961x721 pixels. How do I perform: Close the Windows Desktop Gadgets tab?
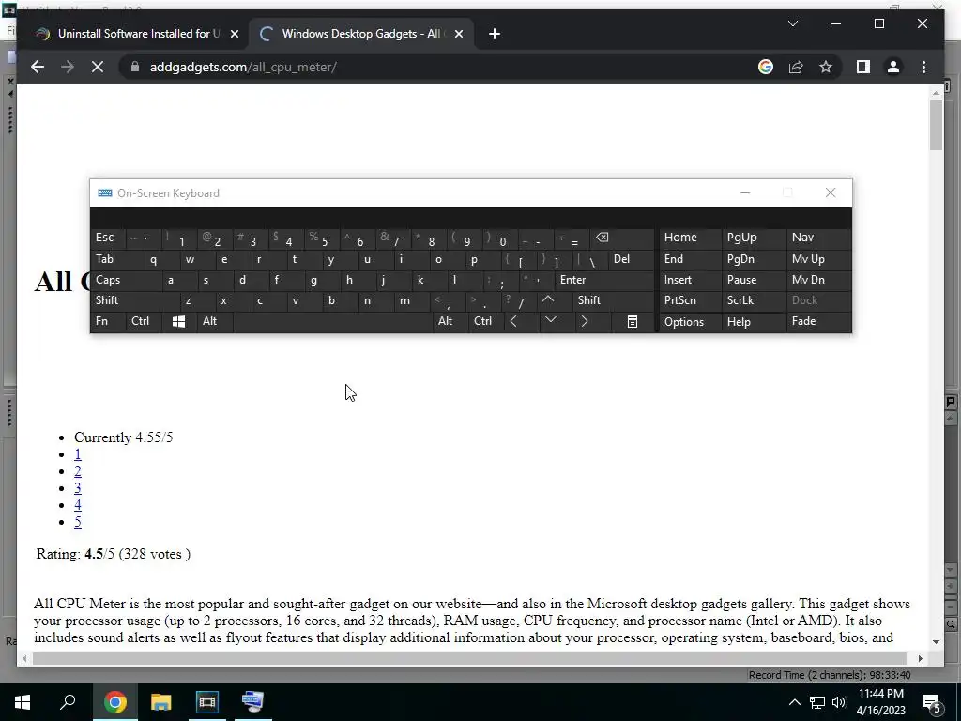458,34
